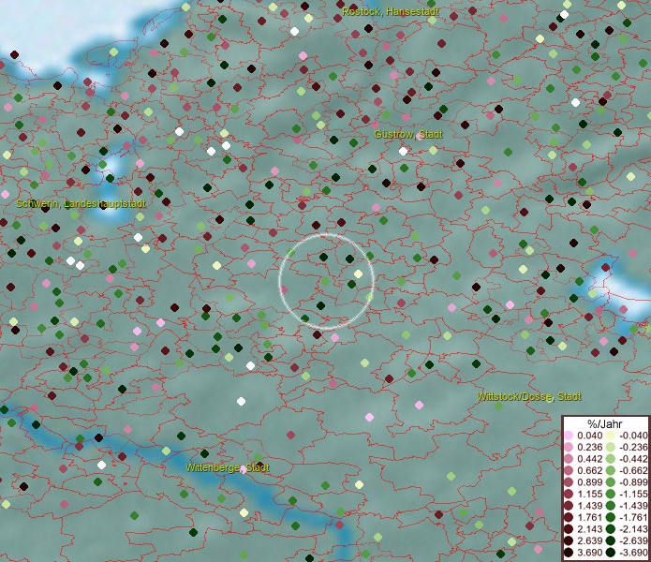The height and width of the screenshot is (562, 651).
Task: Click legend number -3.690
Action: (633, 553)
